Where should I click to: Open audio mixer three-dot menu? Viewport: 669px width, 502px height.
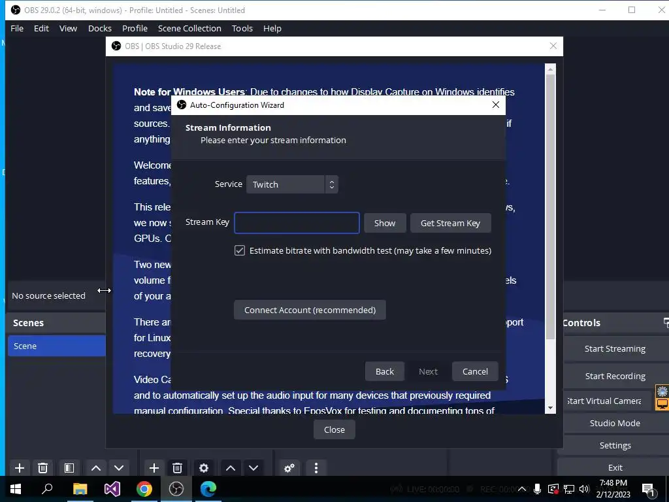[316, 468]
